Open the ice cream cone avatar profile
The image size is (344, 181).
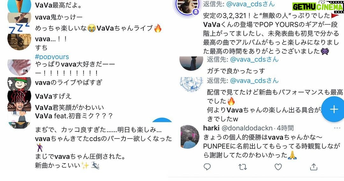pyautogui.click(x=19, y=5)
